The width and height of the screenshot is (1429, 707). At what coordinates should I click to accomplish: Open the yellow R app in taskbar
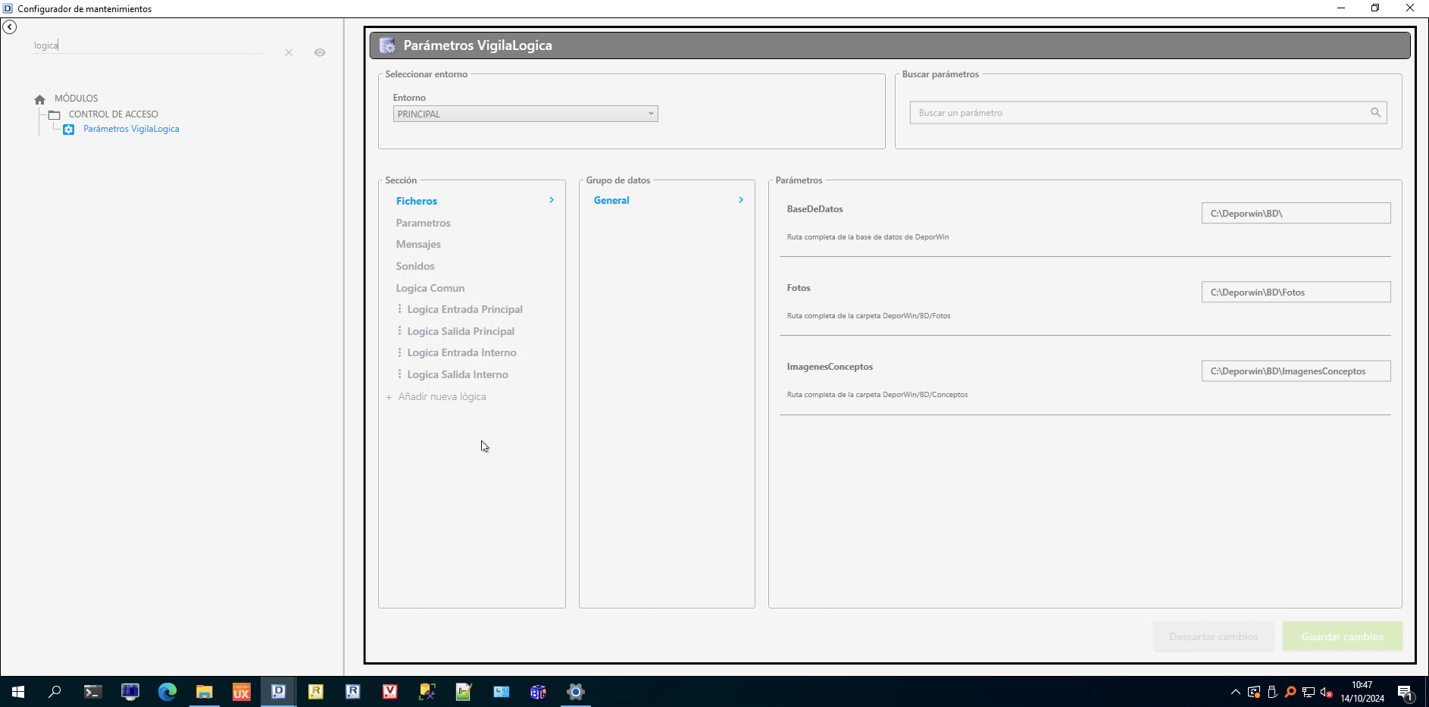[315, 692]
